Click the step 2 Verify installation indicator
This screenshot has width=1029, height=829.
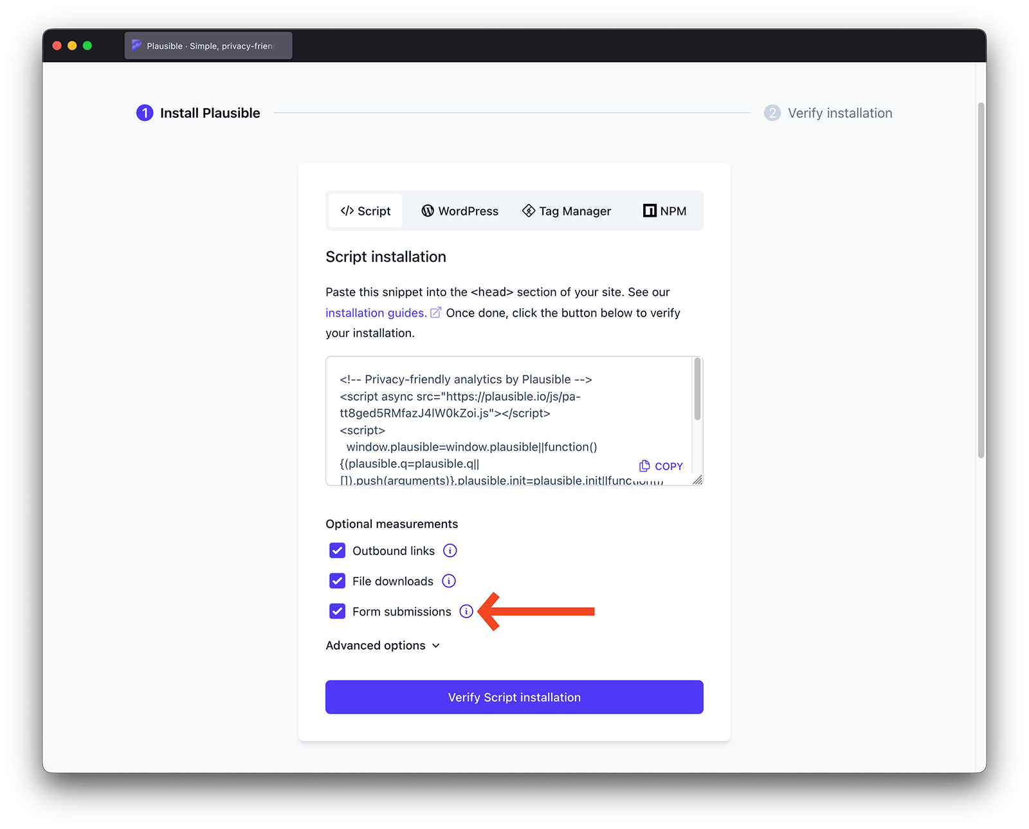point(772,113)
